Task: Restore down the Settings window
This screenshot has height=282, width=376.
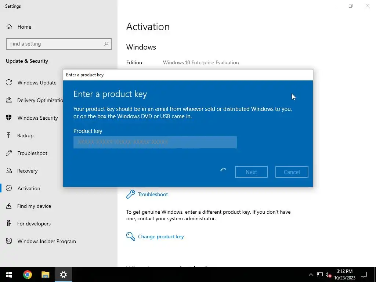Action: 351,6
